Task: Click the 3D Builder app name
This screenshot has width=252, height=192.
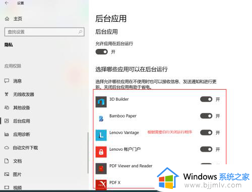Action: 119,99
